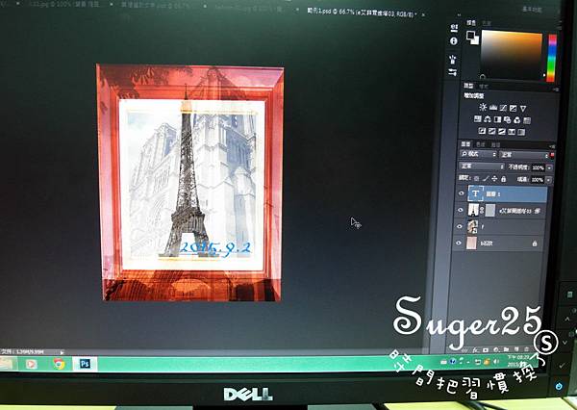Open media player from the taskbar
577x410 pixels.
tap(32, 364)
